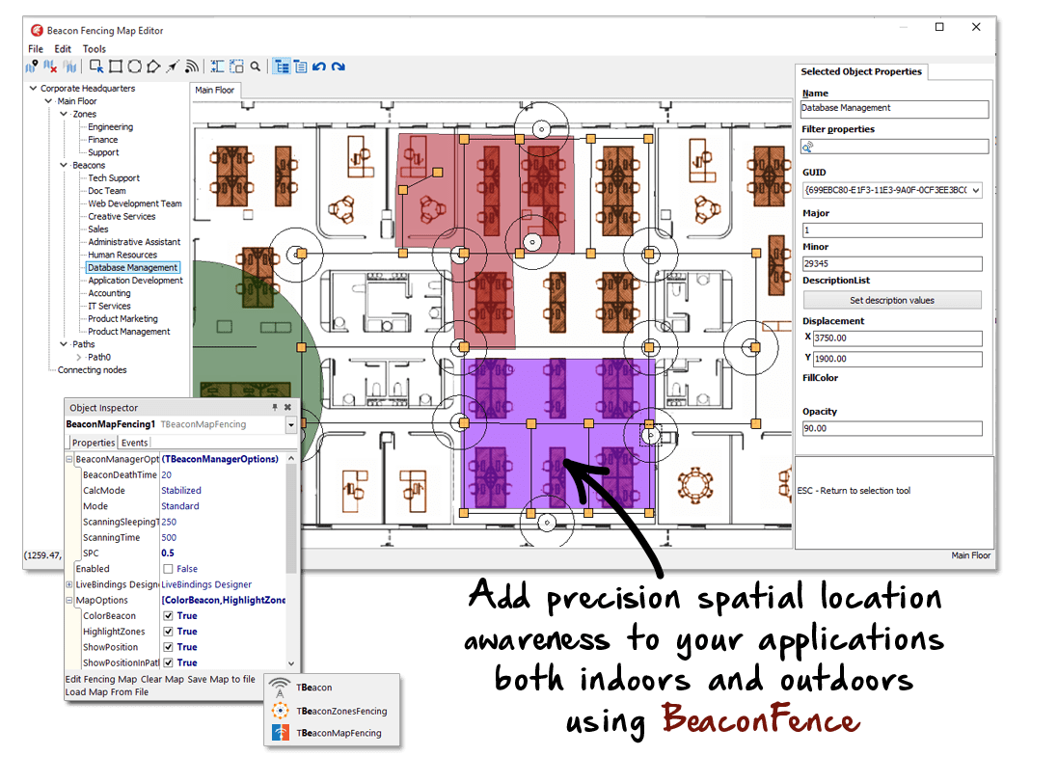Close the Object Inspector panel
1058x783 pixels.
click(x=287, y=407)
